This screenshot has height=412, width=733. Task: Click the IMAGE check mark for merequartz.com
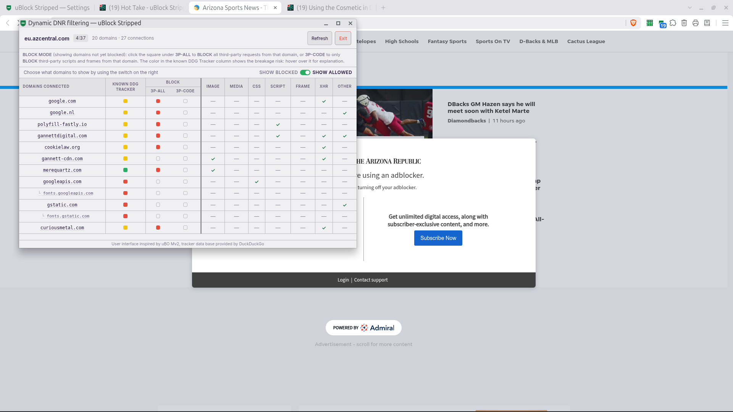click(213, 171)
